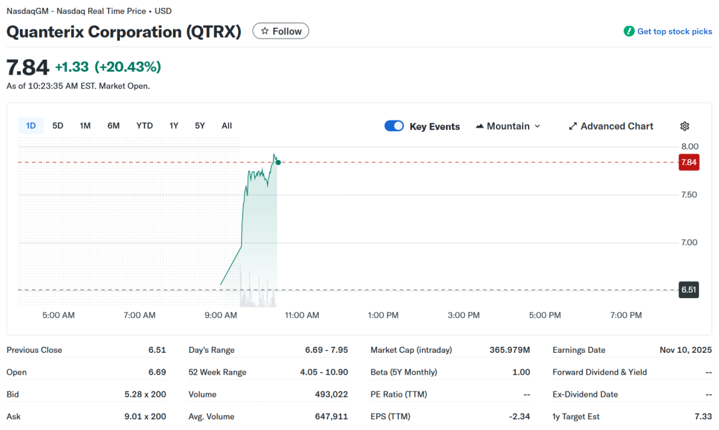Screen dimensions: 719x430
Task: Click the mountain chart type icon
Action: click(x=479, y=126)
